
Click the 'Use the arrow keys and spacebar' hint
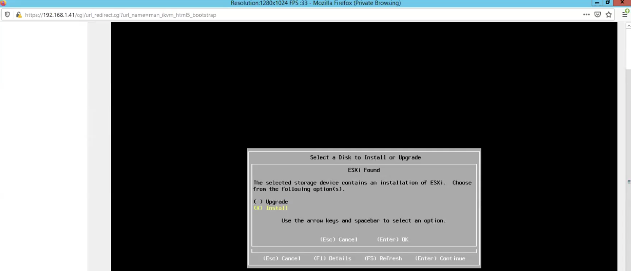pos(364,221)
